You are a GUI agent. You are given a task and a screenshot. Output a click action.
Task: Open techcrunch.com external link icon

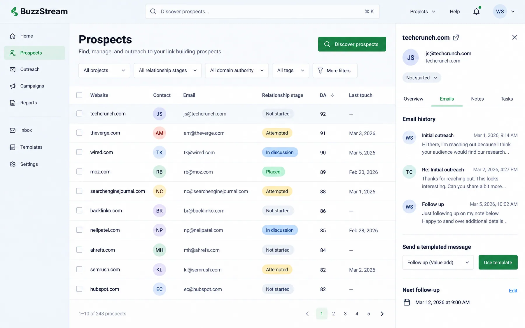coord(456,38)
